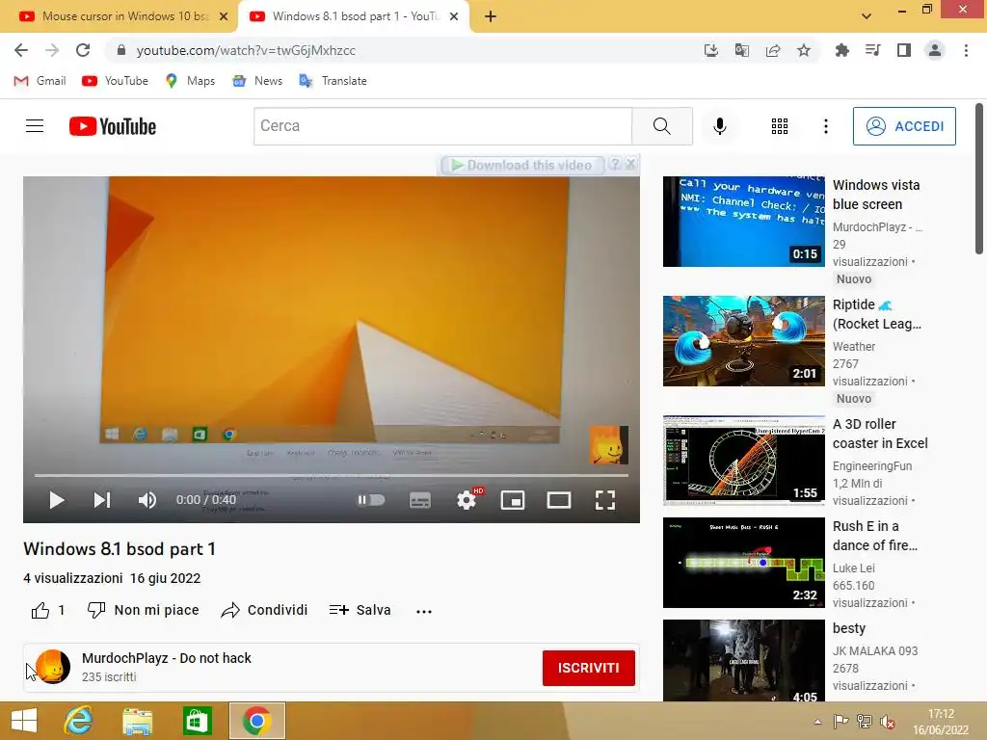Click the page vertical scrollbar
Viewport: 987px width, 740px height.
pos(979,179)
